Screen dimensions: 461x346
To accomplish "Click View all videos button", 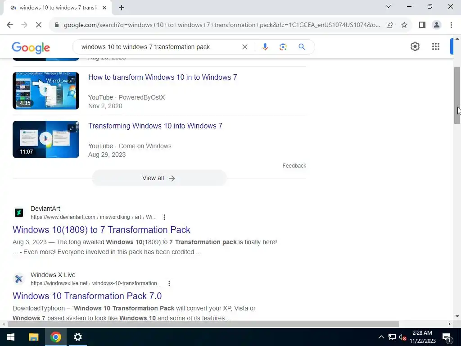I will coord(159,178).
